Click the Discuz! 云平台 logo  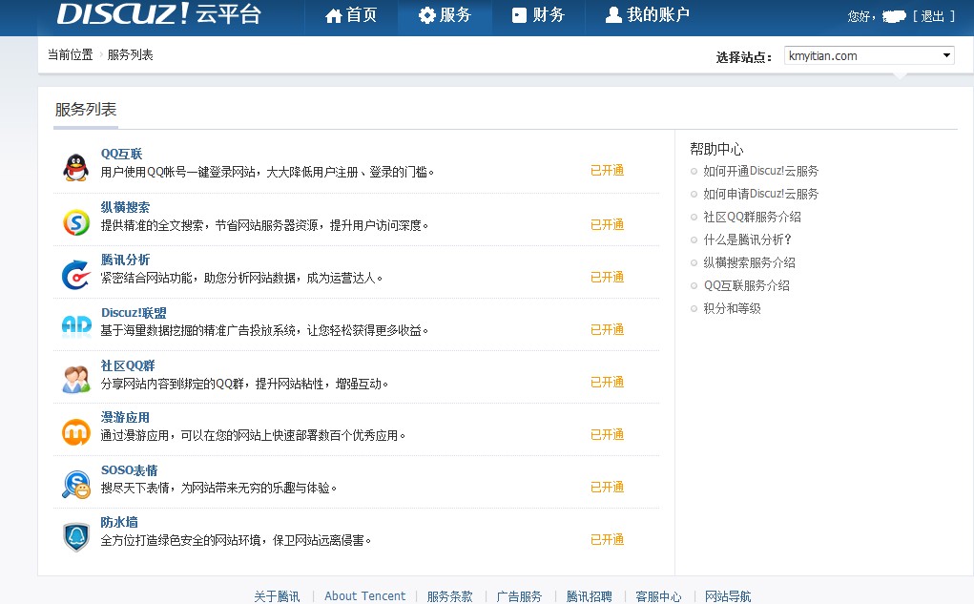coord(159,13)
